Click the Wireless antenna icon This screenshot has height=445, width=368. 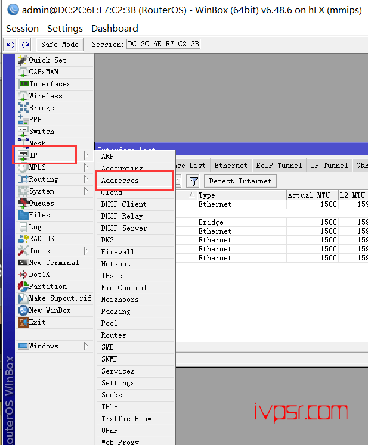point(23,96)
